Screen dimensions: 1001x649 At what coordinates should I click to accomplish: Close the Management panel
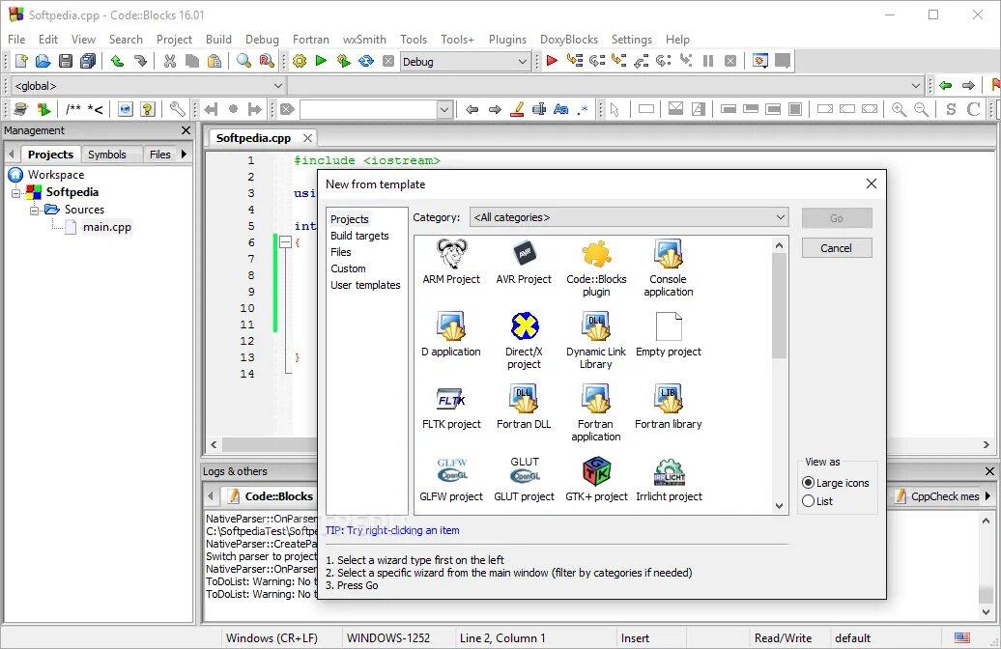coord(186,130)
